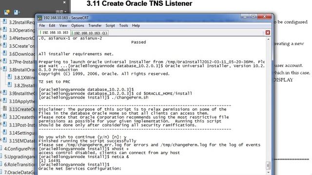Click 'All installer requirements met.' terminal line
Screen dimensions: 312x175
click(x=76, y=54)
